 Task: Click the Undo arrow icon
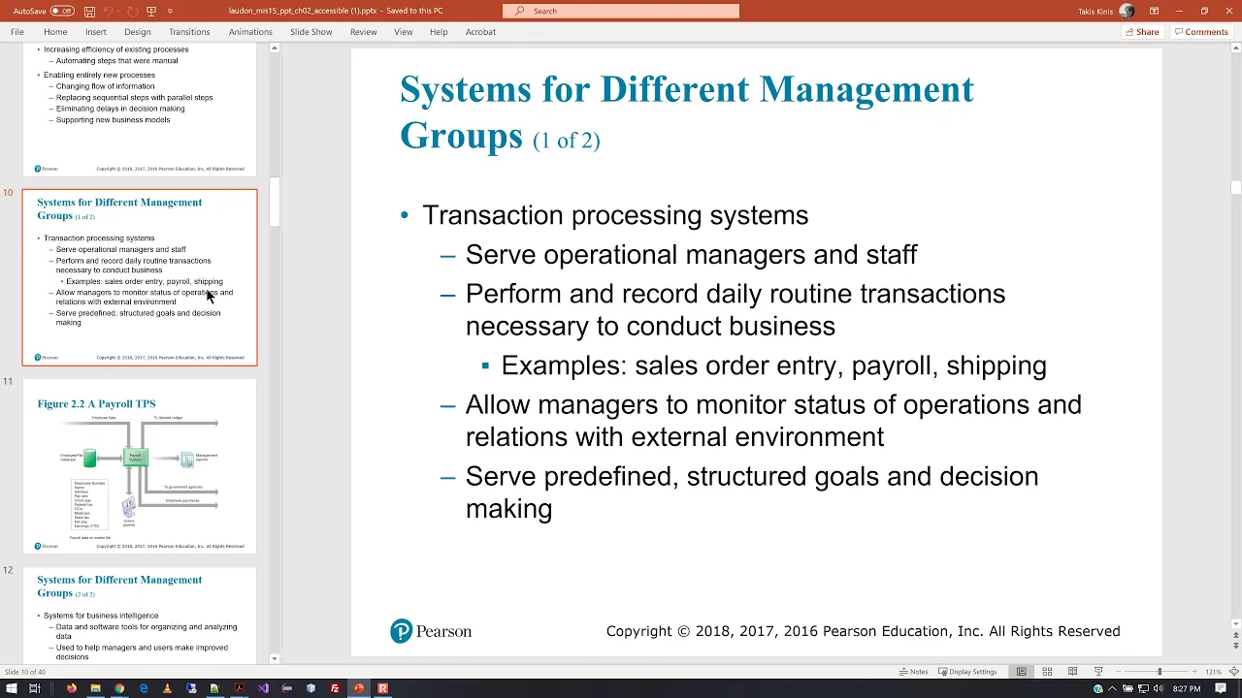[x=106, y=11]
